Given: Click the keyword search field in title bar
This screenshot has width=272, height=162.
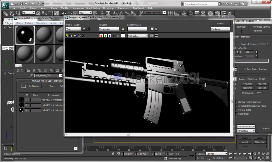Looking at the screenshot, I should pyautogui.click(x=201, y=4).
